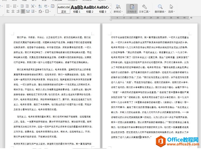Expand numbering style dropdown arrow
Viewport: 201px width, 149px height.
click(17, 6)
